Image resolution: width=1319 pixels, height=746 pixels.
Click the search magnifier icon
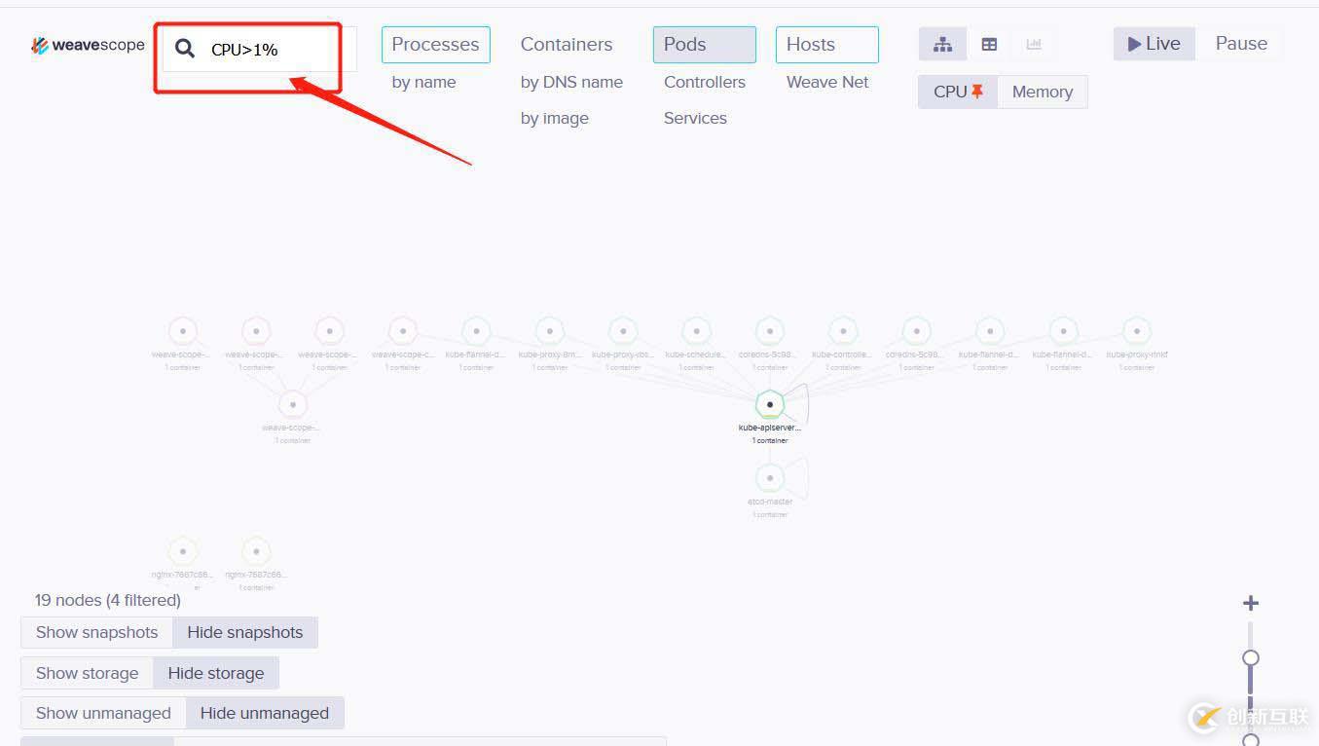point(185,49)
